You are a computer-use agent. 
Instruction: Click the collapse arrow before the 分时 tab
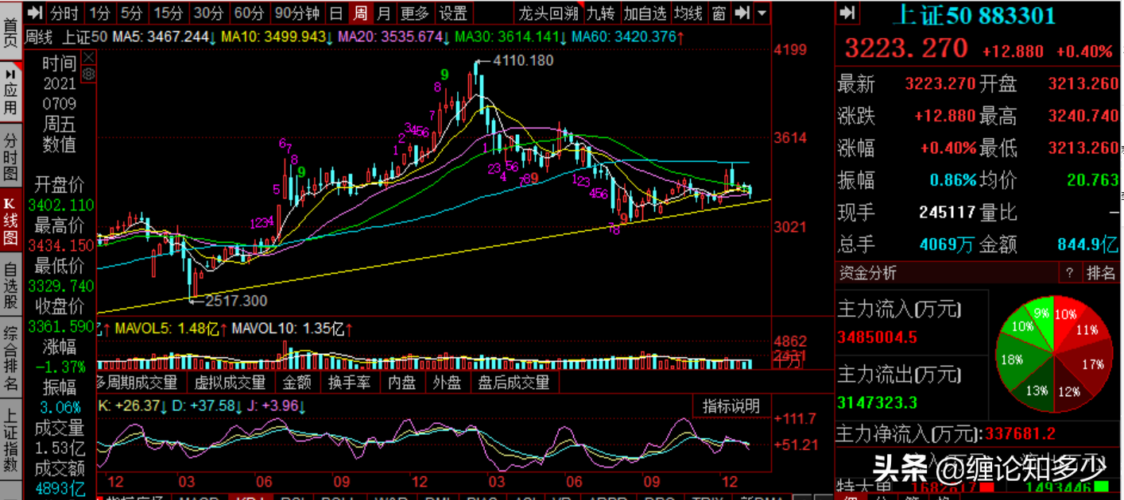[34, 13]
